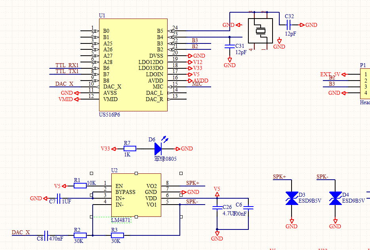Click the LM4871 part label
Screen dimensions: 370x250
pyautogui.click(x=121, y=220)
